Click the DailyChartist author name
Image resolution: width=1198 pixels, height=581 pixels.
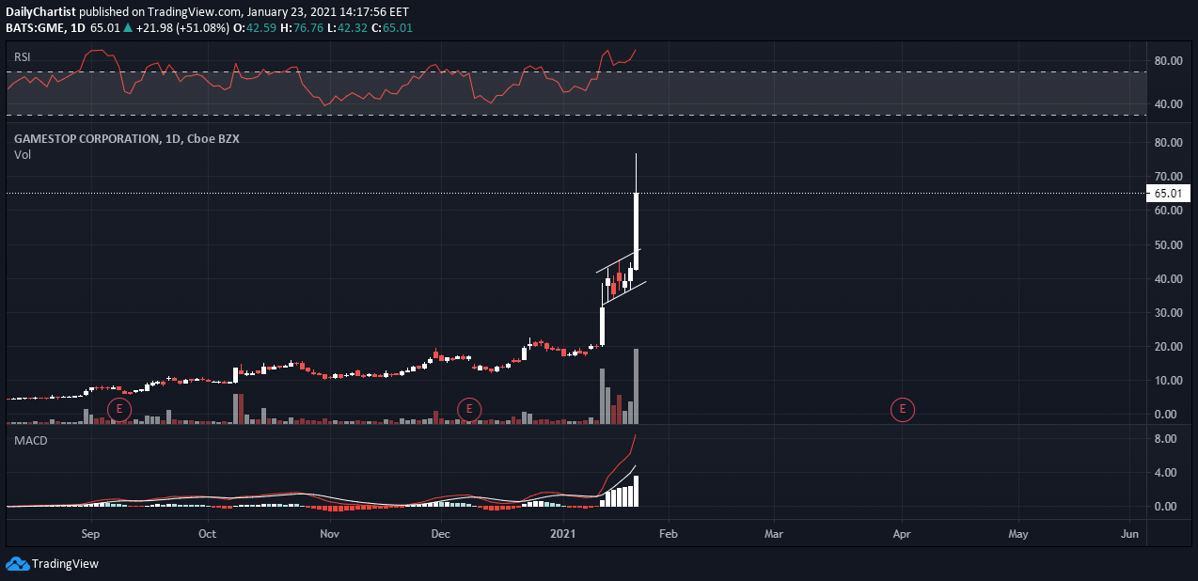[x=40, y=12]
